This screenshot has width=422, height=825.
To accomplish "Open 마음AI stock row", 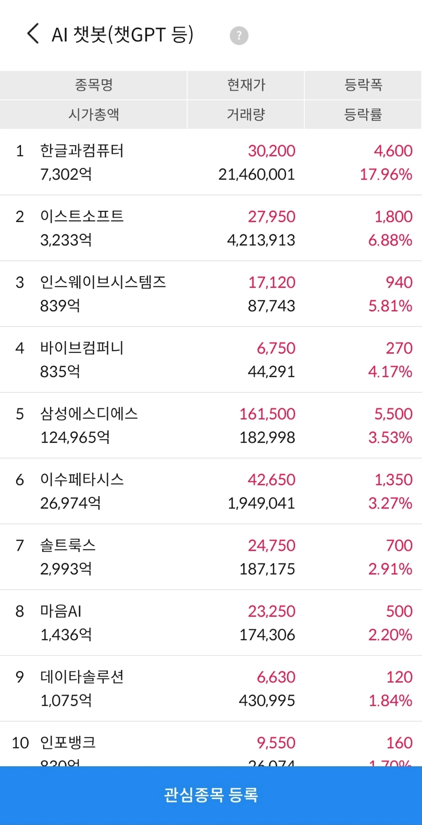I will (211, 623).
